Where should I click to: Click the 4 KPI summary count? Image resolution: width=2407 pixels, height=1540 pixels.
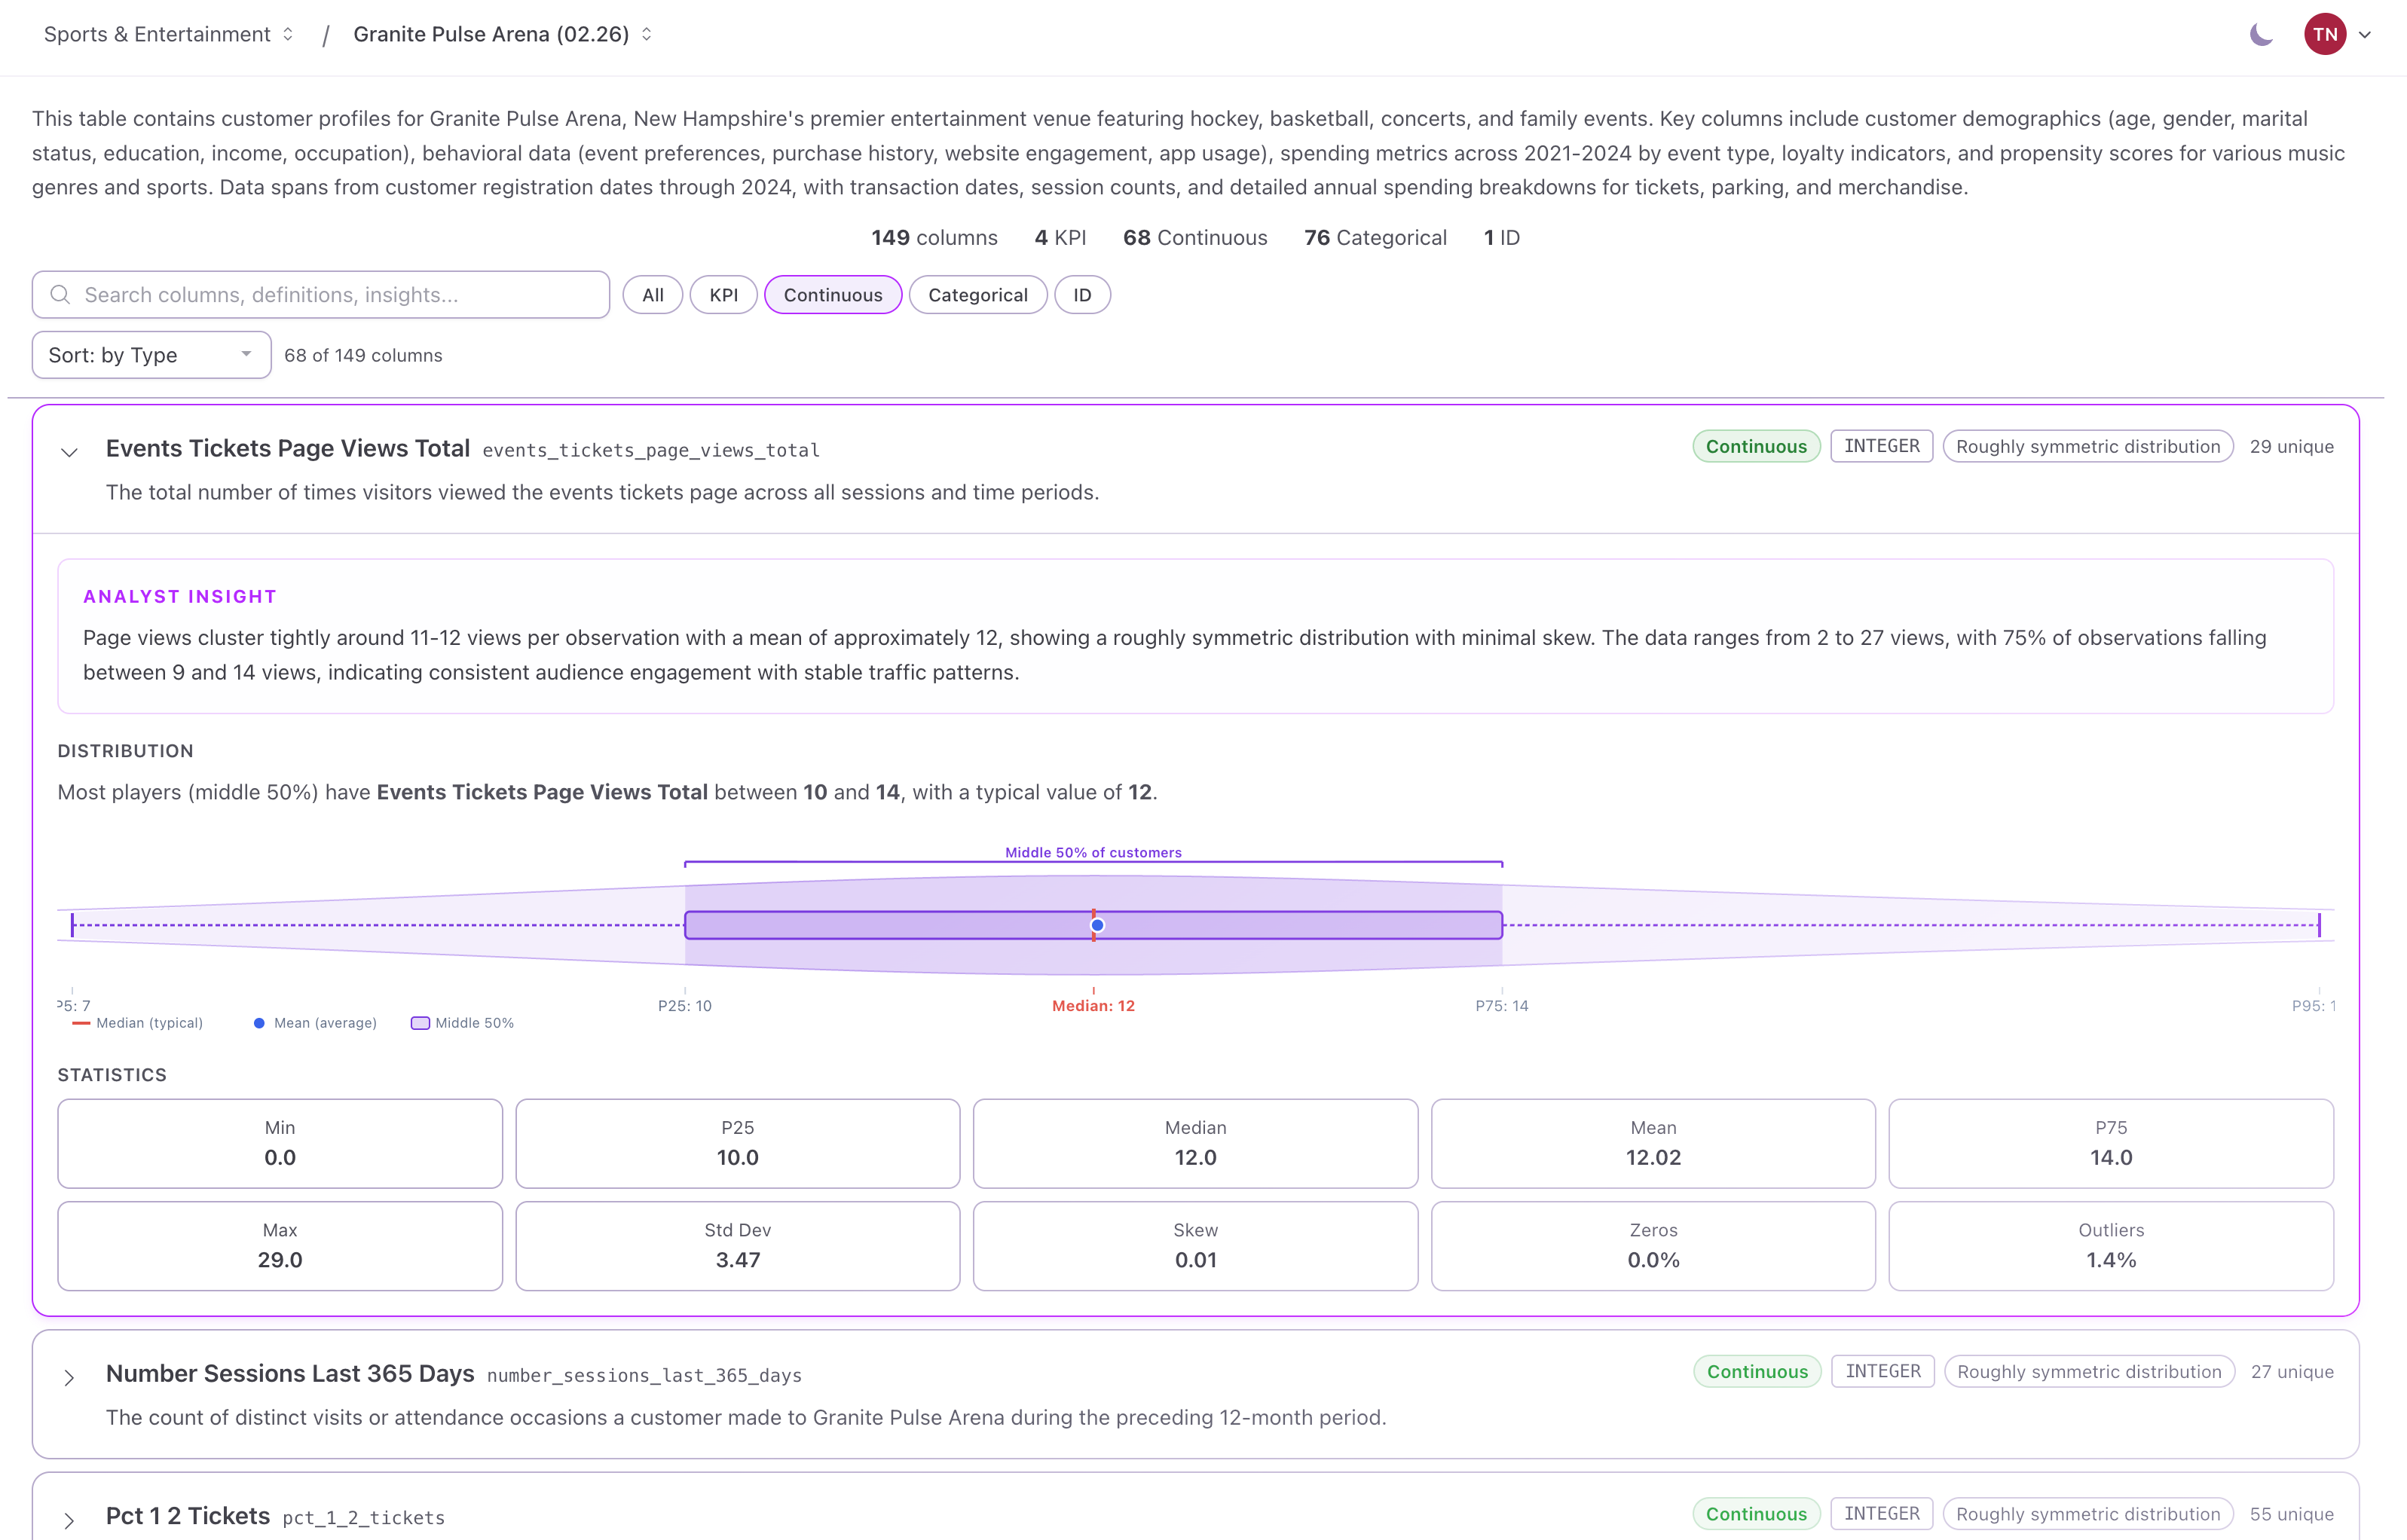click(x=1060, y=238)
